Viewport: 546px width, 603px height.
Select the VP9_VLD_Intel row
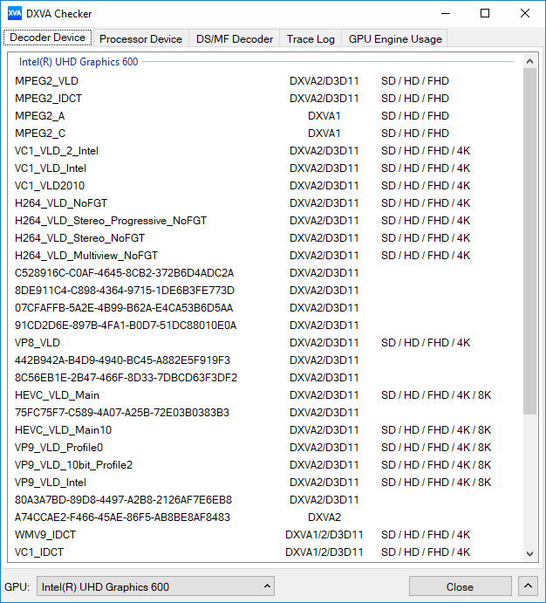pos(265,483)
